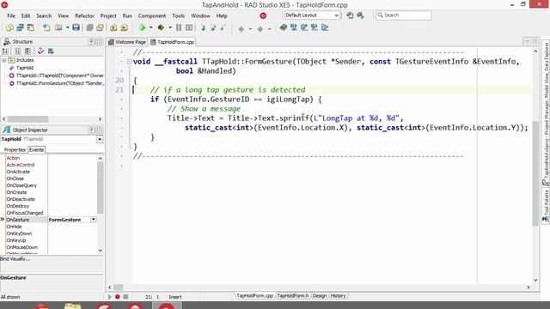Open the Design view tab

tap(319, 295)
